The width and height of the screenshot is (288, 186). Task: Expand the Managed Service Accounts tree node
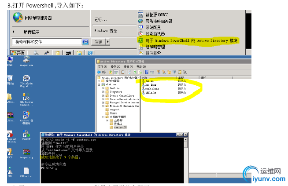(103, 102)
